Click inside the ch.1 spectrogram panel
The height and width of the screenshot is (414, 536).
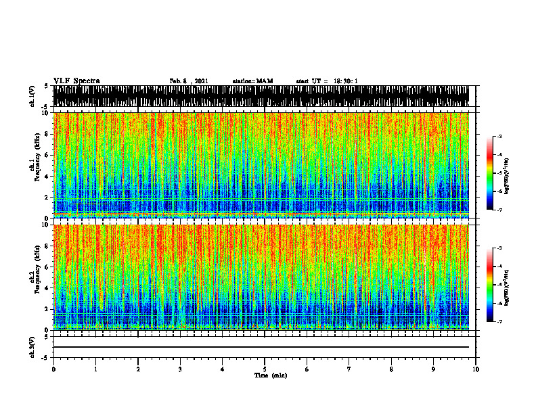click(x=261, y=165)
